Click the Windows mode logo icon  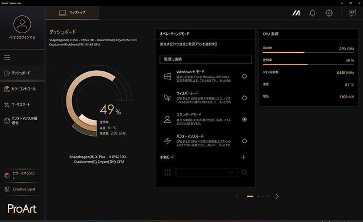(167, 76)
